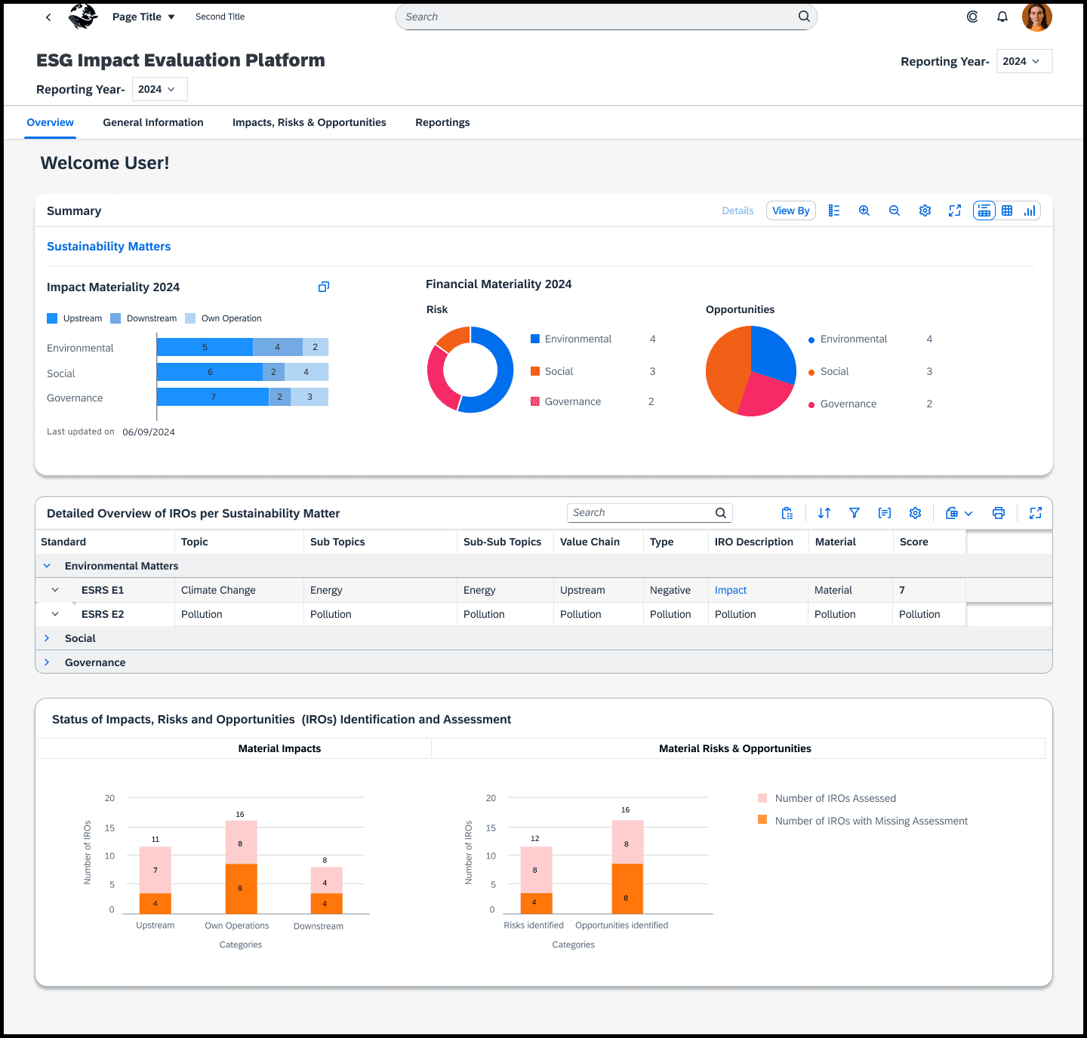Expand the Governance group row
Viewport: 1087px width, 1038px height.
click(47, 662)
